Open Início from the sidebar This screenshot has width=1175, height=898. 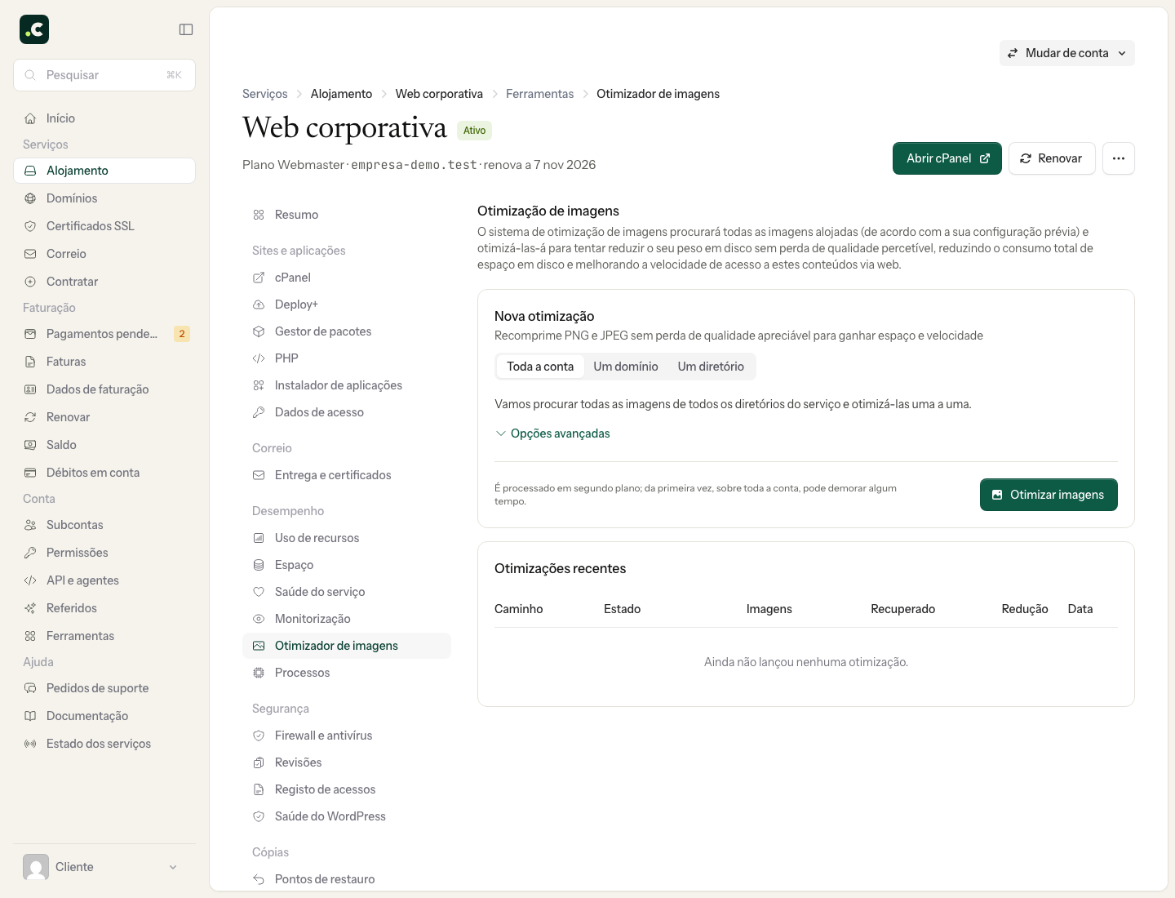[104, 118]
